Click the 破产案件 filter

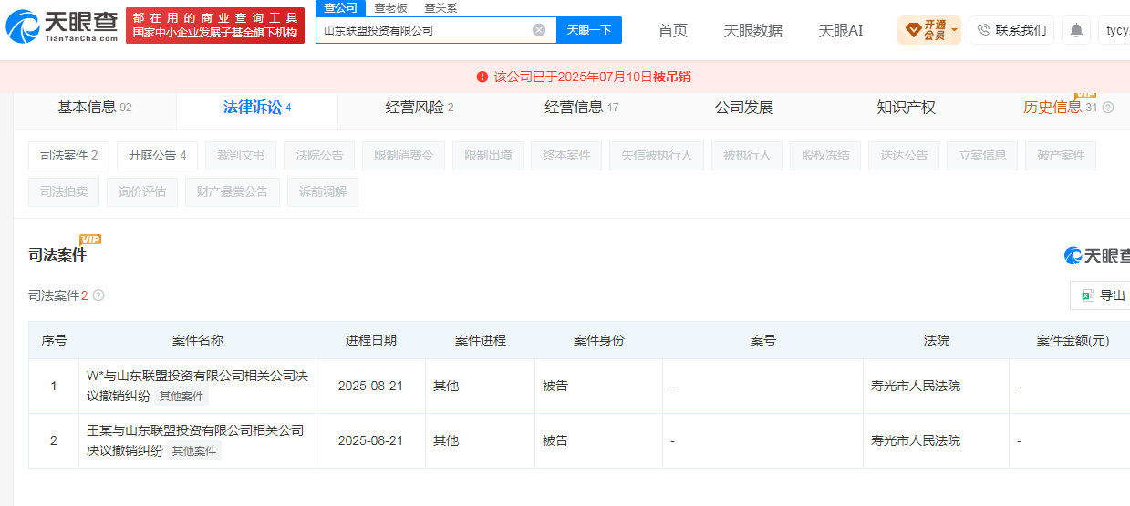pos(1061,156)
